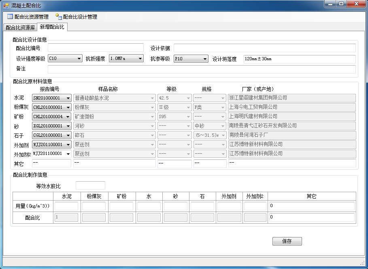The height and width of the screenshot is (269, 368).
Task: Expand the 水泥 report number dropdown
Action: tap(68, 98)
